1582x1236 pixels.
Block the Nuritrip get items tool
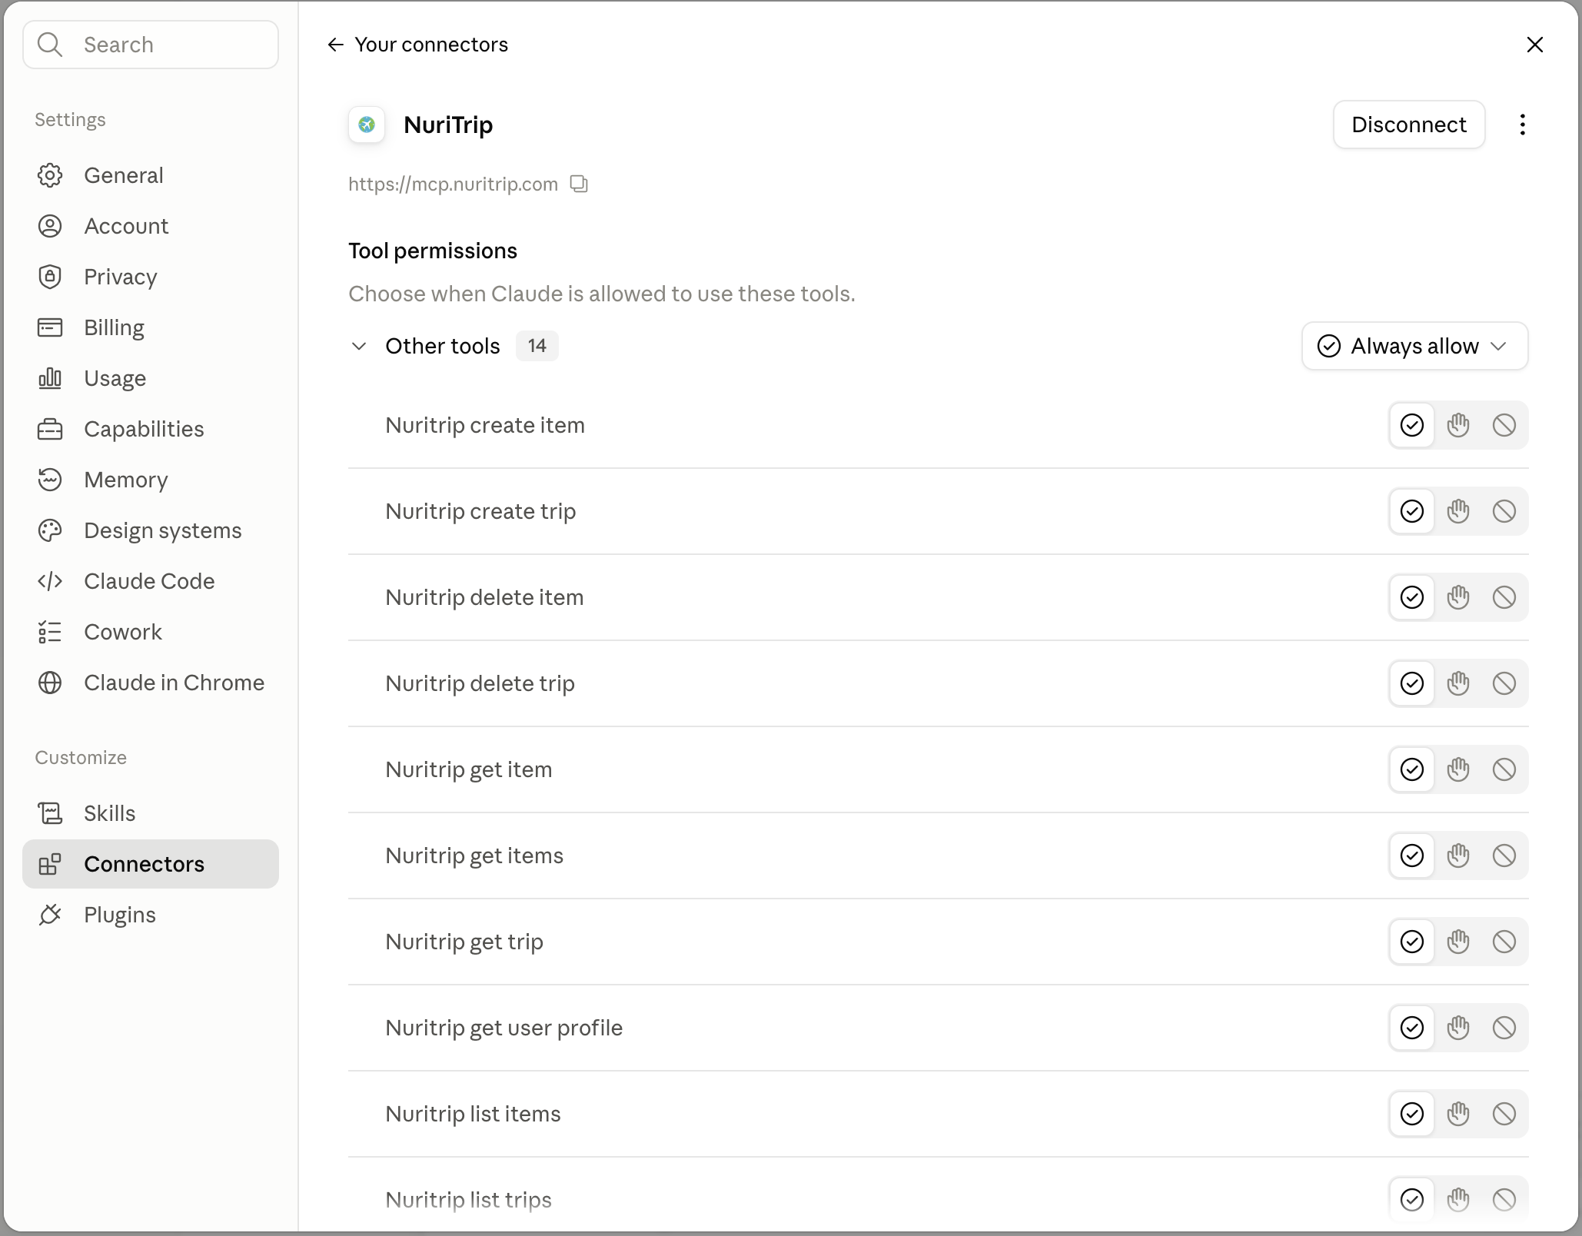coord(1504,856)
